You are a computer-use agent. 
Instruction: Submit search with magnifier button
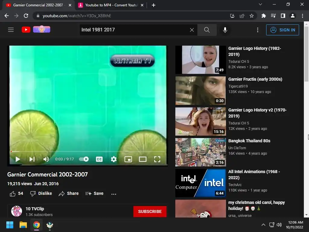(x=207, y=30)
